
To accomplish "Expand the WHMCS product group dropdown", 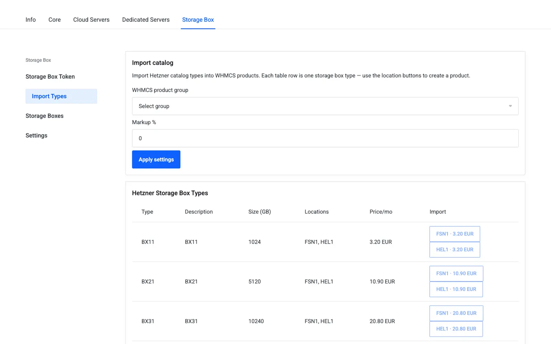I will [x=325, y=106].
